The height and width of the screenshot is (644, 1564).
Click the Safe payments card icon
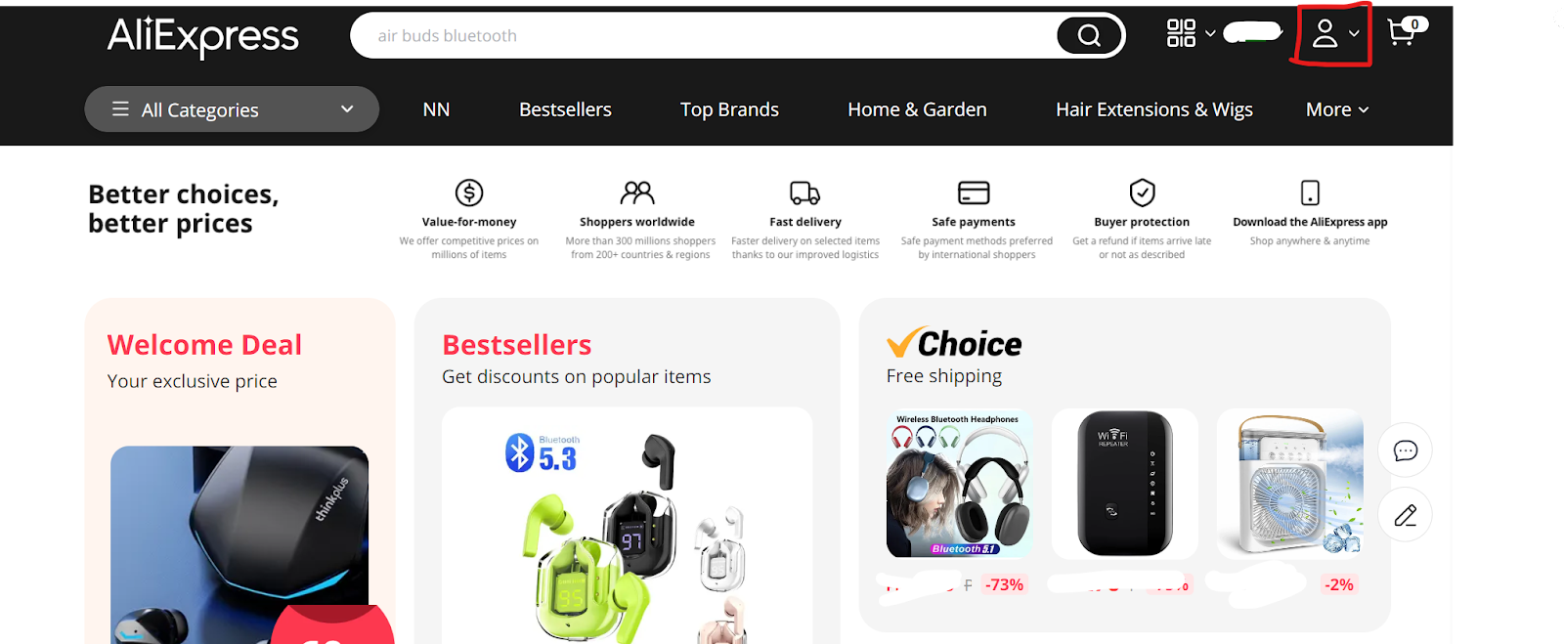coord(974,193)
